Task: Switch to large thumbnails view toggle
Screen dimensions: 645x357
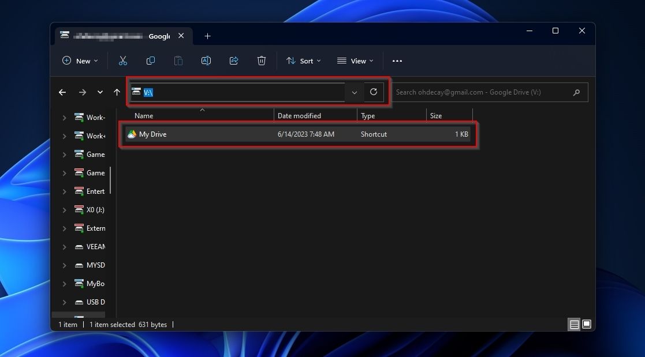Action: 587,325
